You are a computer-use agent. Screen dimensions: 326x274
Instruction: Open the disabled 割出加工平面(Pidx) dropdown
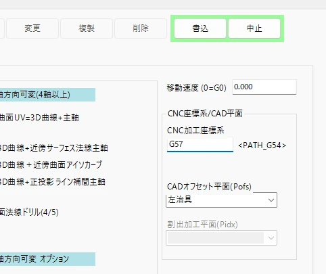(221, 237)
